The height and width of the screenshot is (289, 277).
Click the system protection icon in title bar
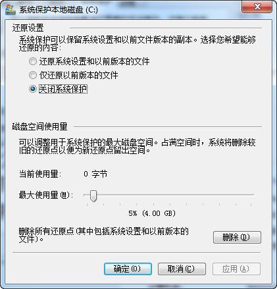(11, 10)
